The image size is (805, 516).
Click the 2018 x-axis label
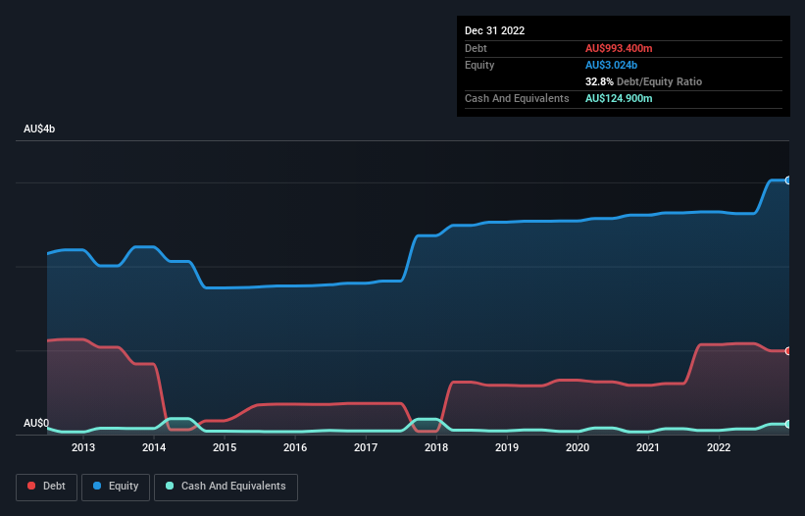click(436, 447)
